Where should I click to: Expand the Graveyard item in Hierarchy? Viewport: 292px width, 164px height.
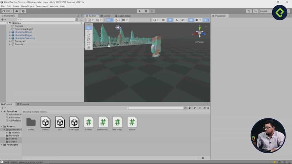[x=9, y=41]
